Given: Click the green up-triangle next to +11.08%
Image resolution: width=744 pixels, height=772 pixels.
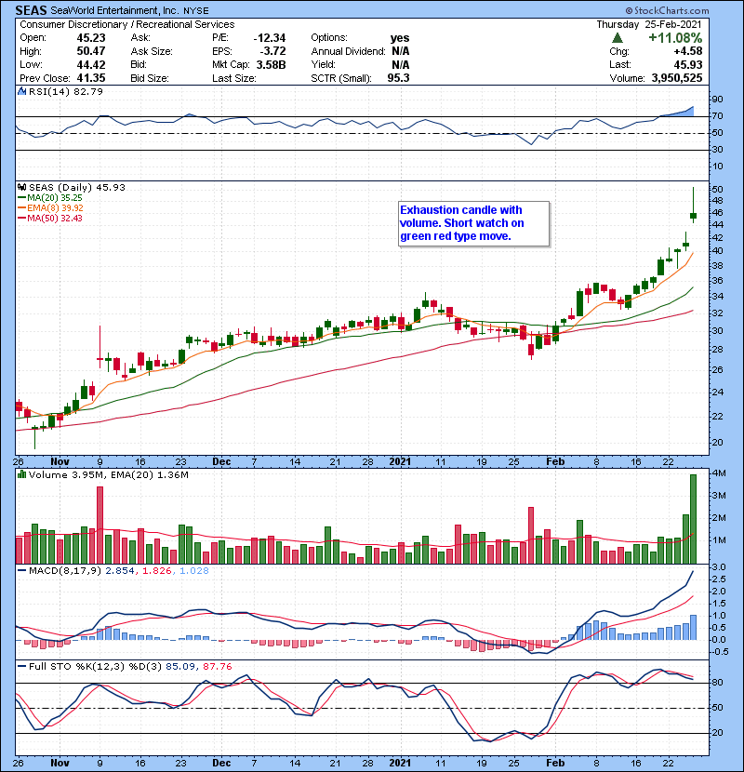Looking at the screenshot, I should [x=617, y=38].
